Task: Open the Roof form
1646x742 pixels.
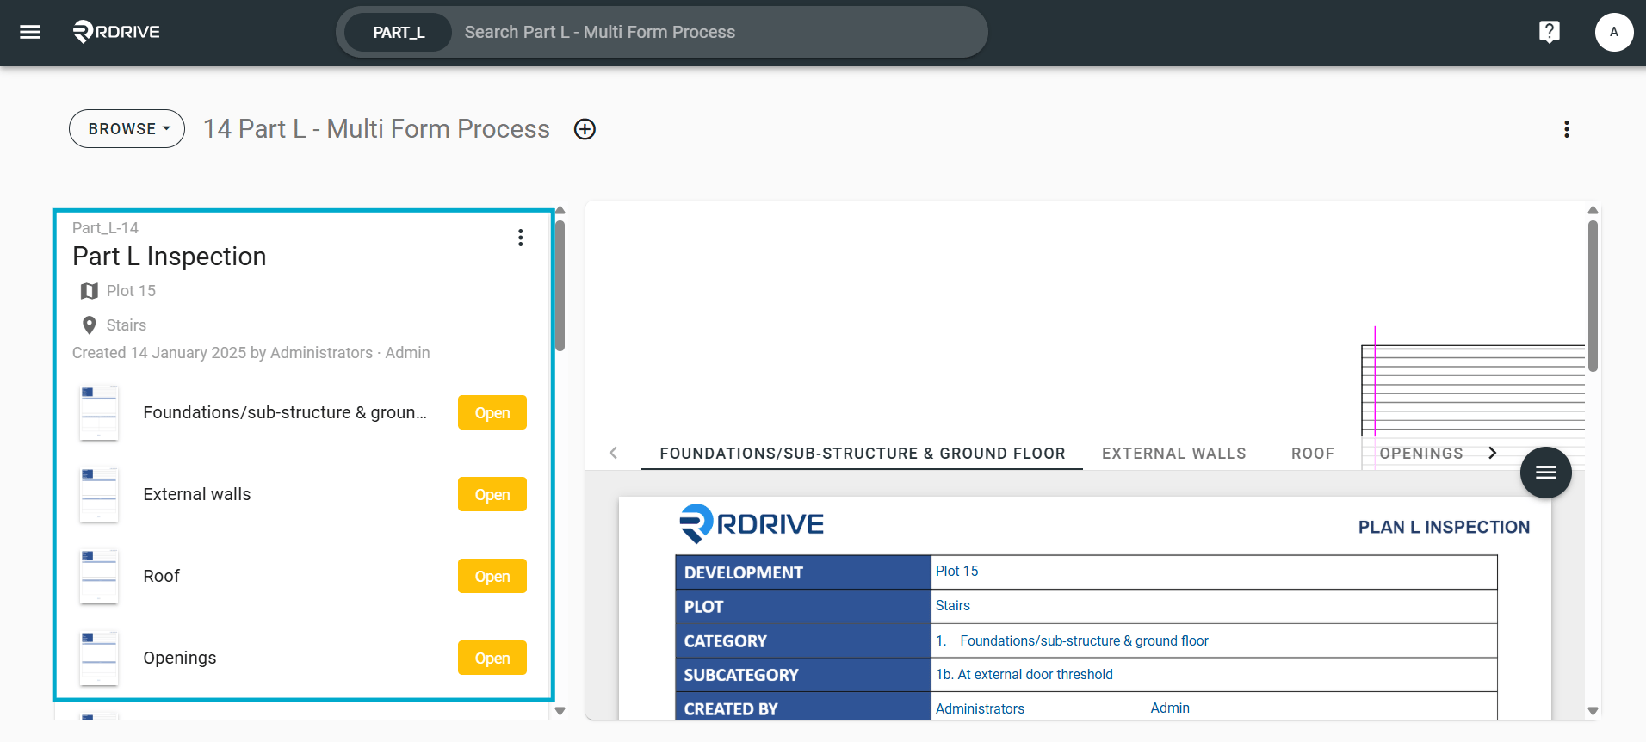Action: click(492, 577)
